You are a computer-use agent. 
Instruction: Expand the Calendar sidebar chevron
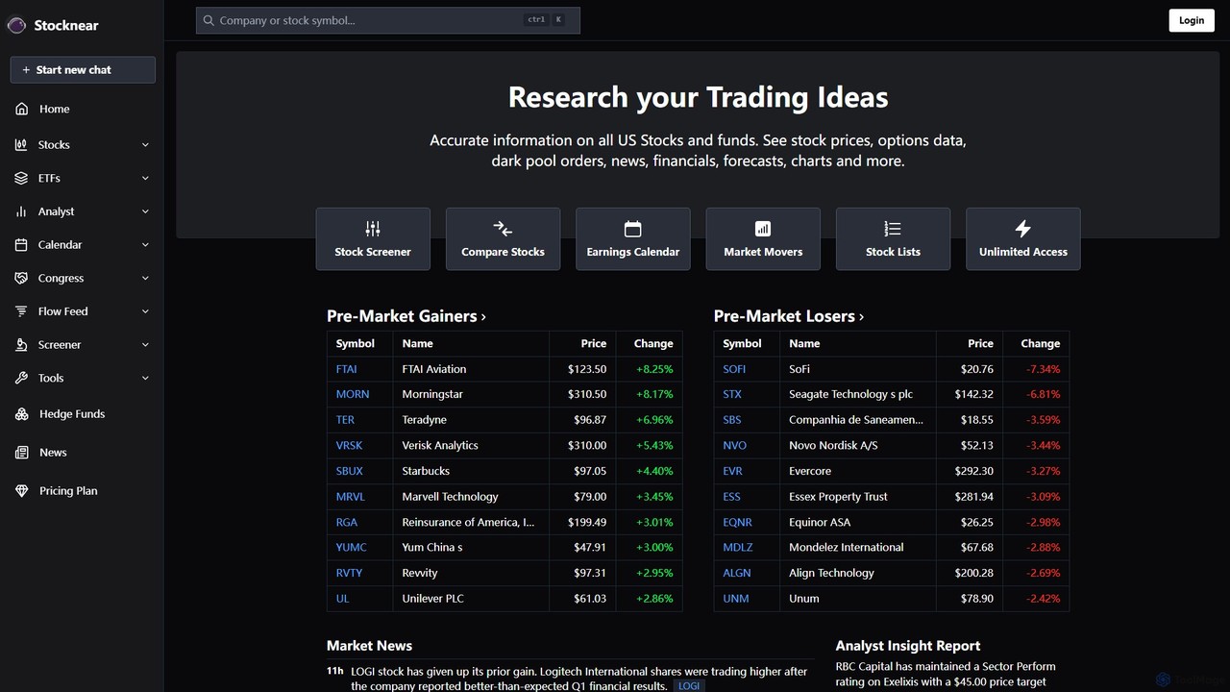click(x=145, y=245)
